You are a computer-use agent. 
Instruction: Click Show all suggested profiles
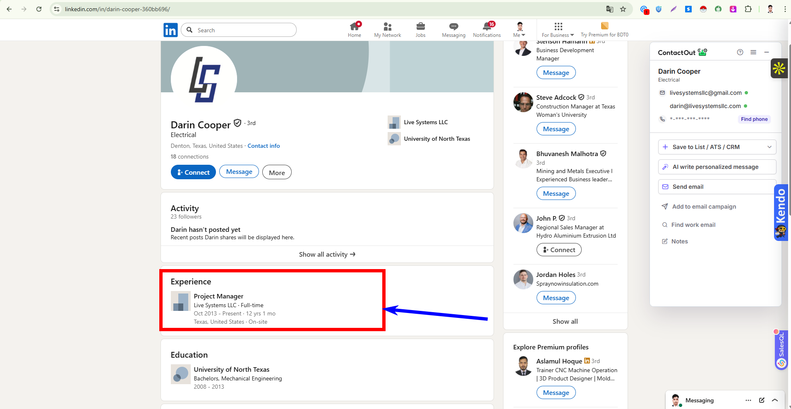(x=565, y=321)
